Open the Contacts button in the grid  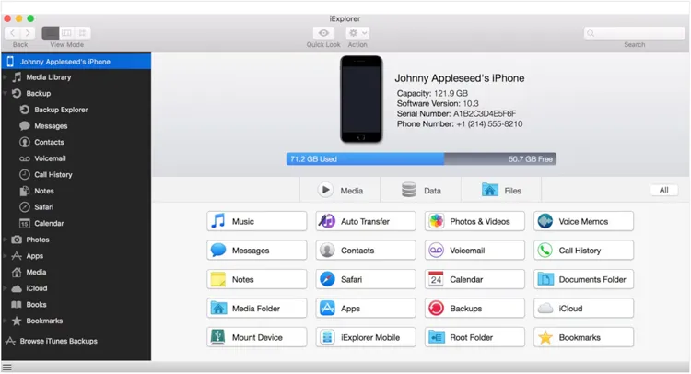(x=366, y=251)
